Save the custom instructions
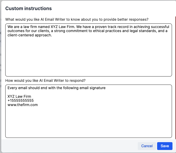The height and width of the screenshot is (153, 176). (x=165, y=146)
